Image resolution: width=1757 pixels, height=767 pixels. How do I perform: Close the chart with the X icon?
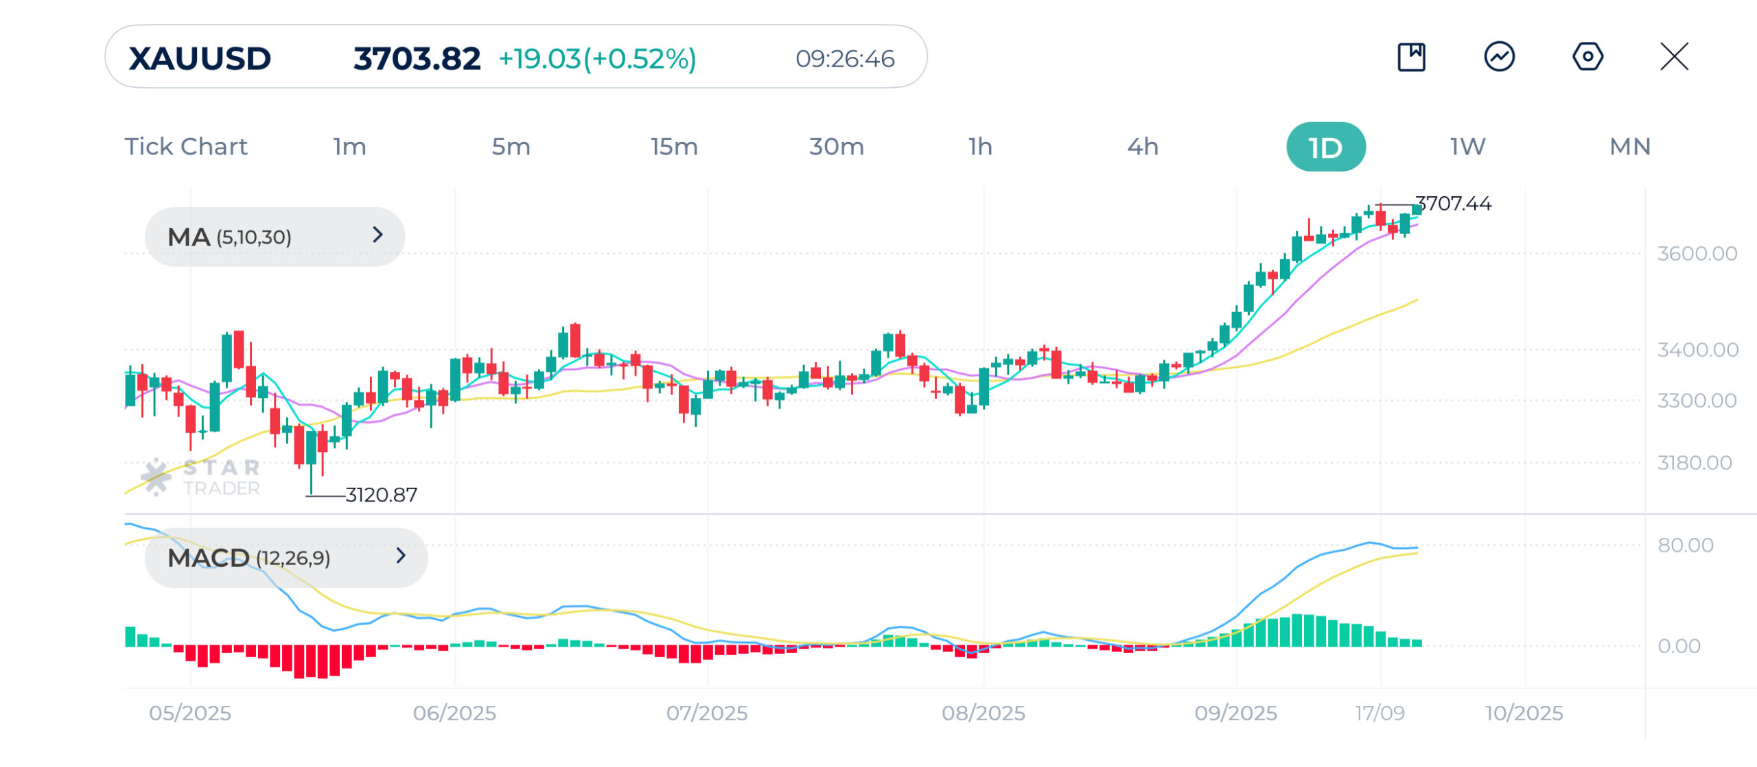click(1675, 57)
